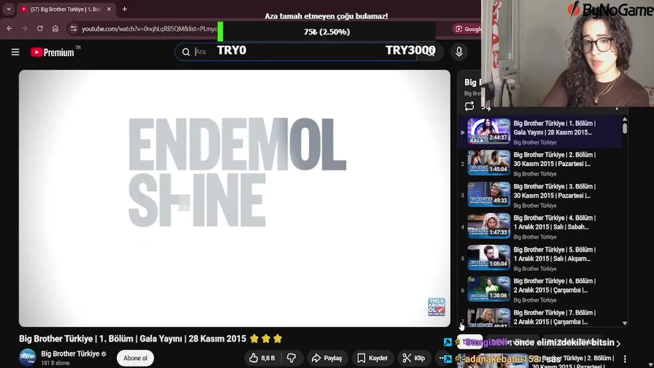Click the video player showing Endemol Shine
Viewport: 654px width, 368px height.
(235, 198)
